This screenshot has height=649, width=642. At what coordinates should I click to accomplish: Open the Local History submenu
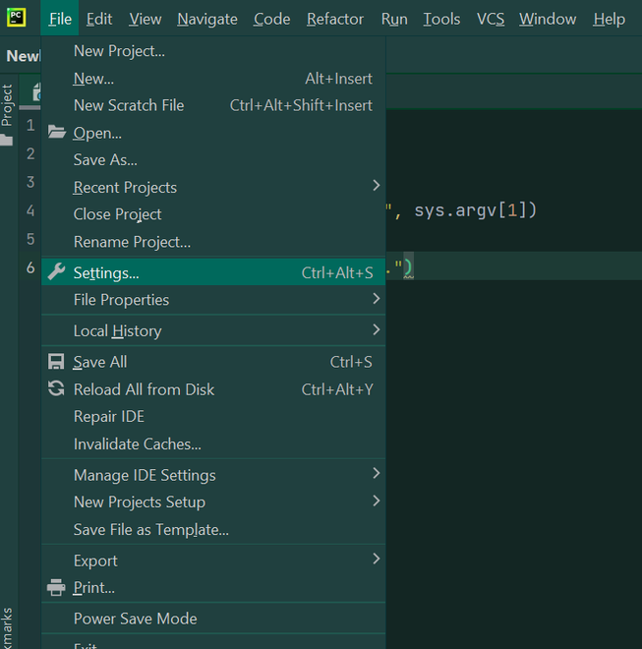(117, 331)
